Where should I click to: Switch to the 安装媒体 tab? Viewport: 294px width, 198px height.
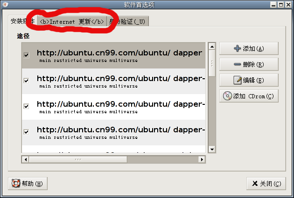(23, 21)
